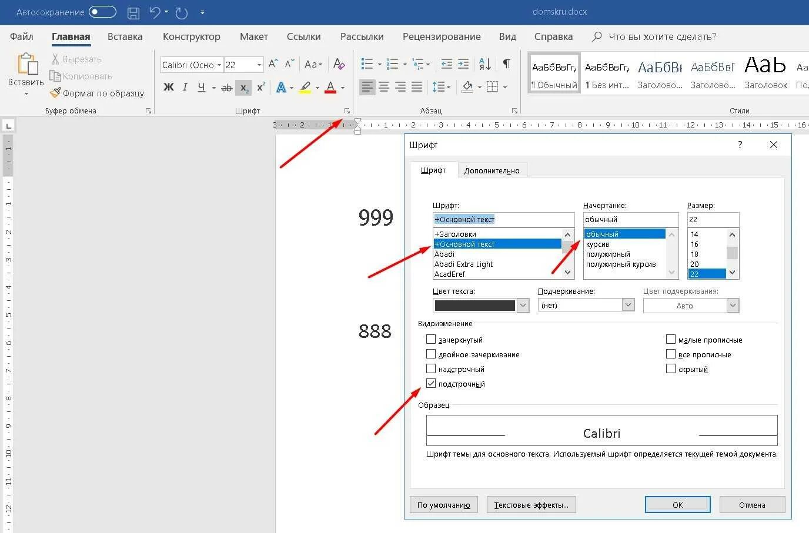Image resolution: width=809 pixels, height=533 pixels.
Task: Click the Отмена button
Action: point(752,505)
